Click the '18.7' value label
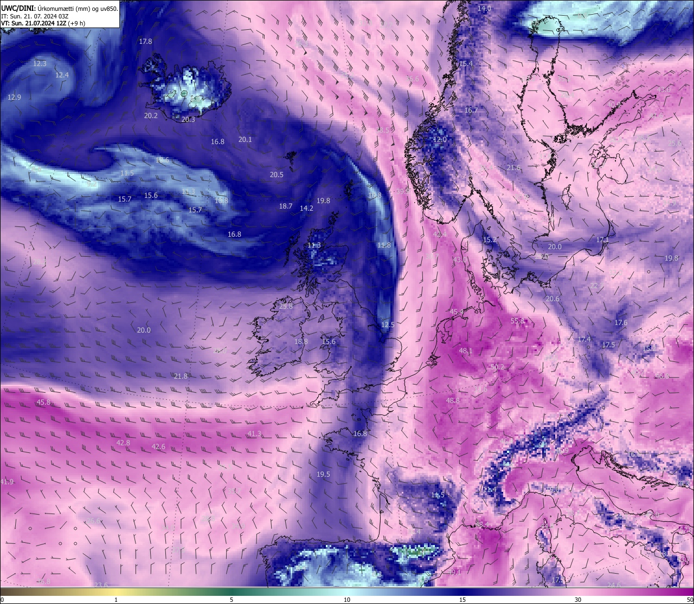Image resolution: width=694 pixels, height=604 pixels. pyautogui.click(x=286, y=206)
